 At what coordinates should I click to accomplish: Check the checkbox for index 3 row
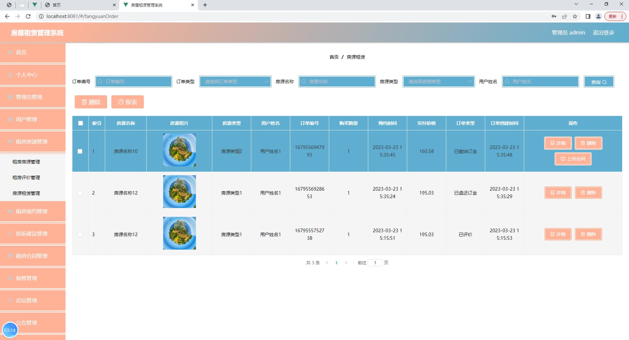click(80, 235)
